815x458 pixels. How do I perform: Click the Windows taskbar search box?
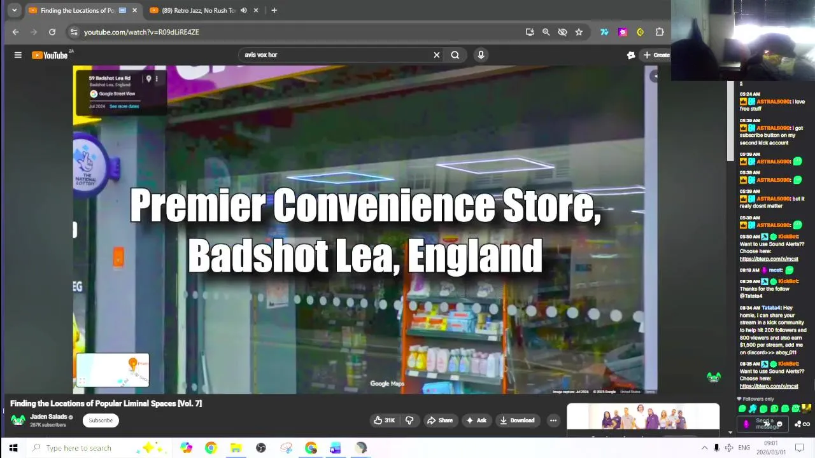99,448
